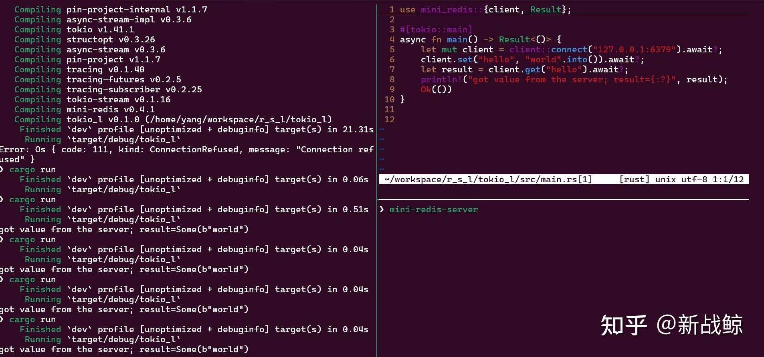Place cursor on the Ok(()) return expression
Viewport: 764px width, 357px height.
pyautogui.click(x=436, y=90)
